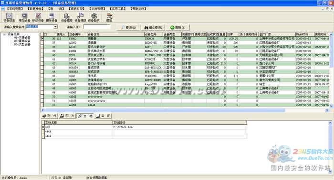Image resolution: width=334 pixels, height=180 pixels.
Task: Switch to the 附件 tab
Action: [x=50, y=116]
